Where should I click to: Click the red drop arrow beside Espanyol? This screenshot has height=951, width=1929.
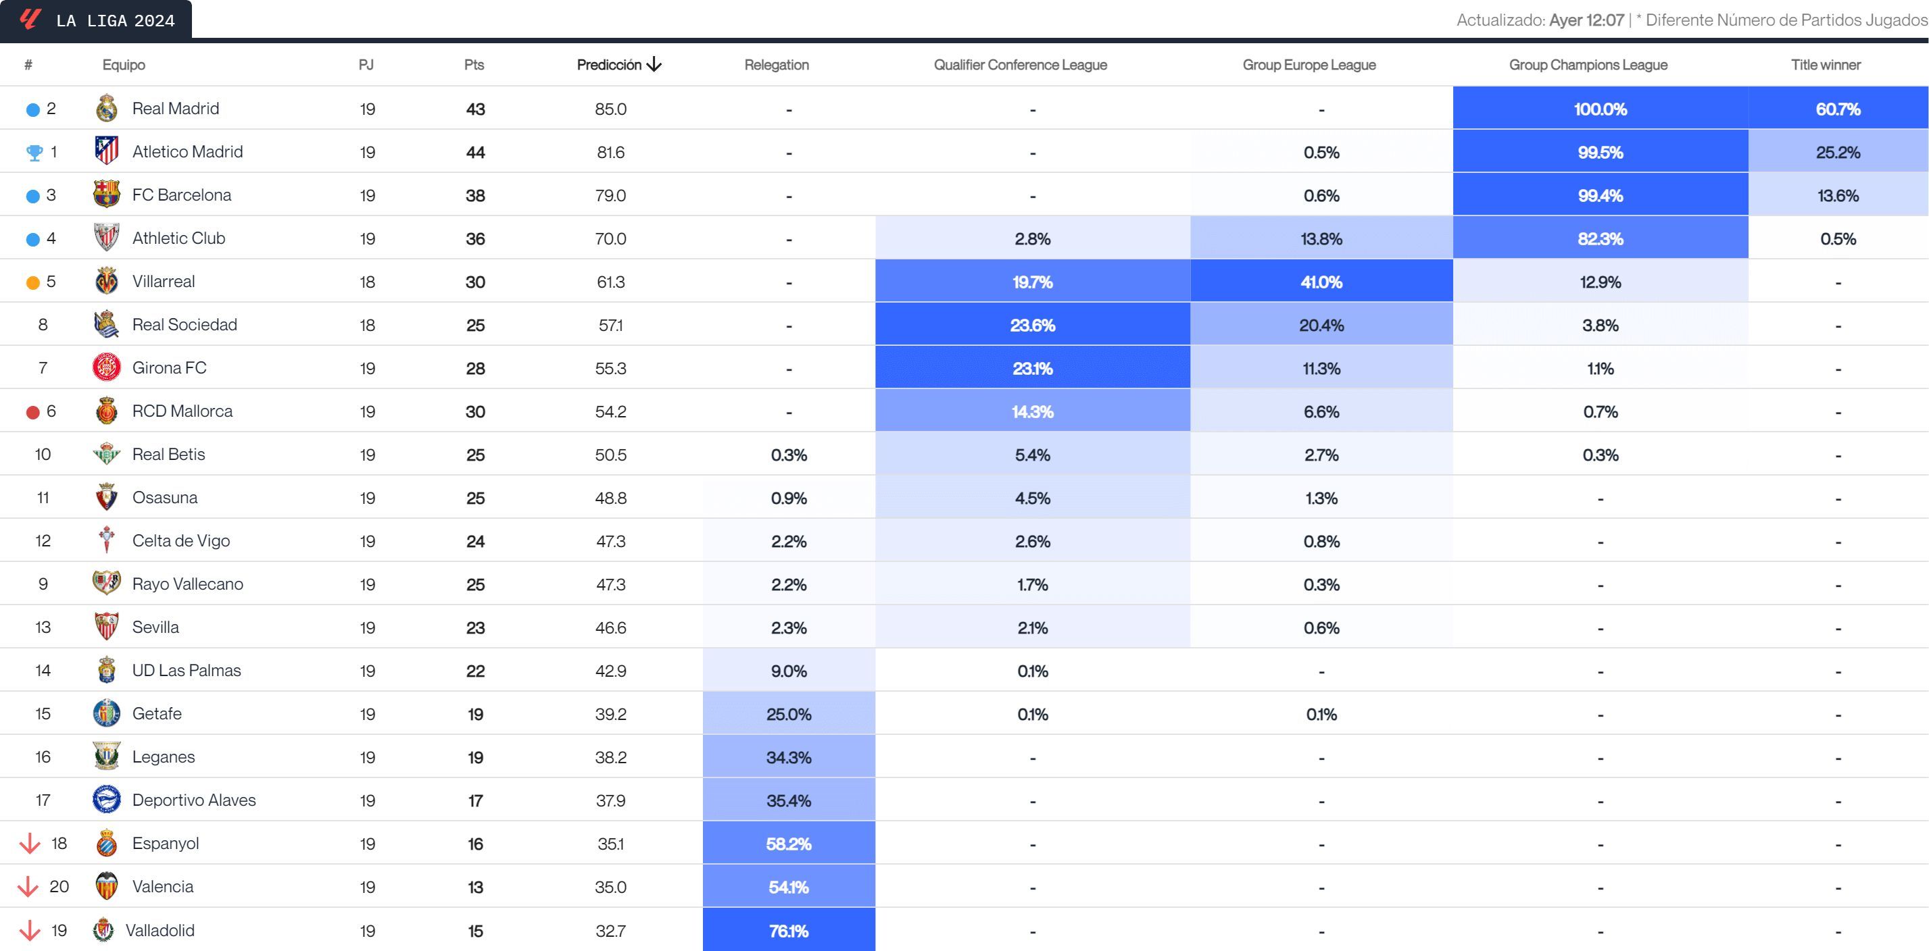point(30,843)
